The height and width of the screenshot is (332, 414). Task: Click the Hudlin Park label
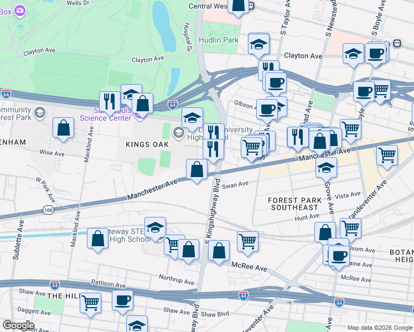[219, 40]
